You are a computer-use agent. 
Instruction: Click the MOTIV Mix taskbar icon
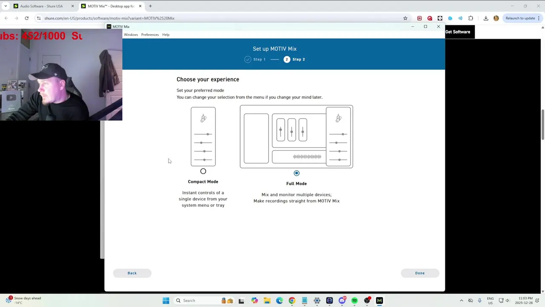pos(379,301)
